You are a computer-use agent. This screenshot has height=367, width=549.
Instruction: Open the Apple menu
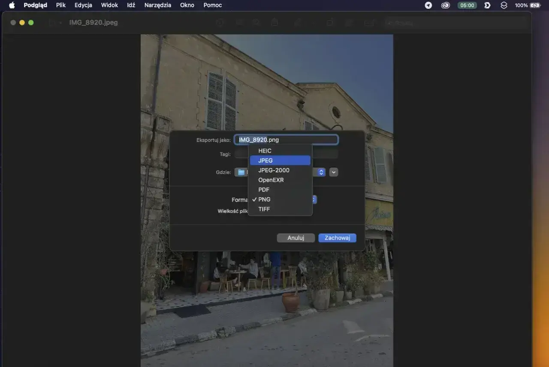(x=12, y=5)
